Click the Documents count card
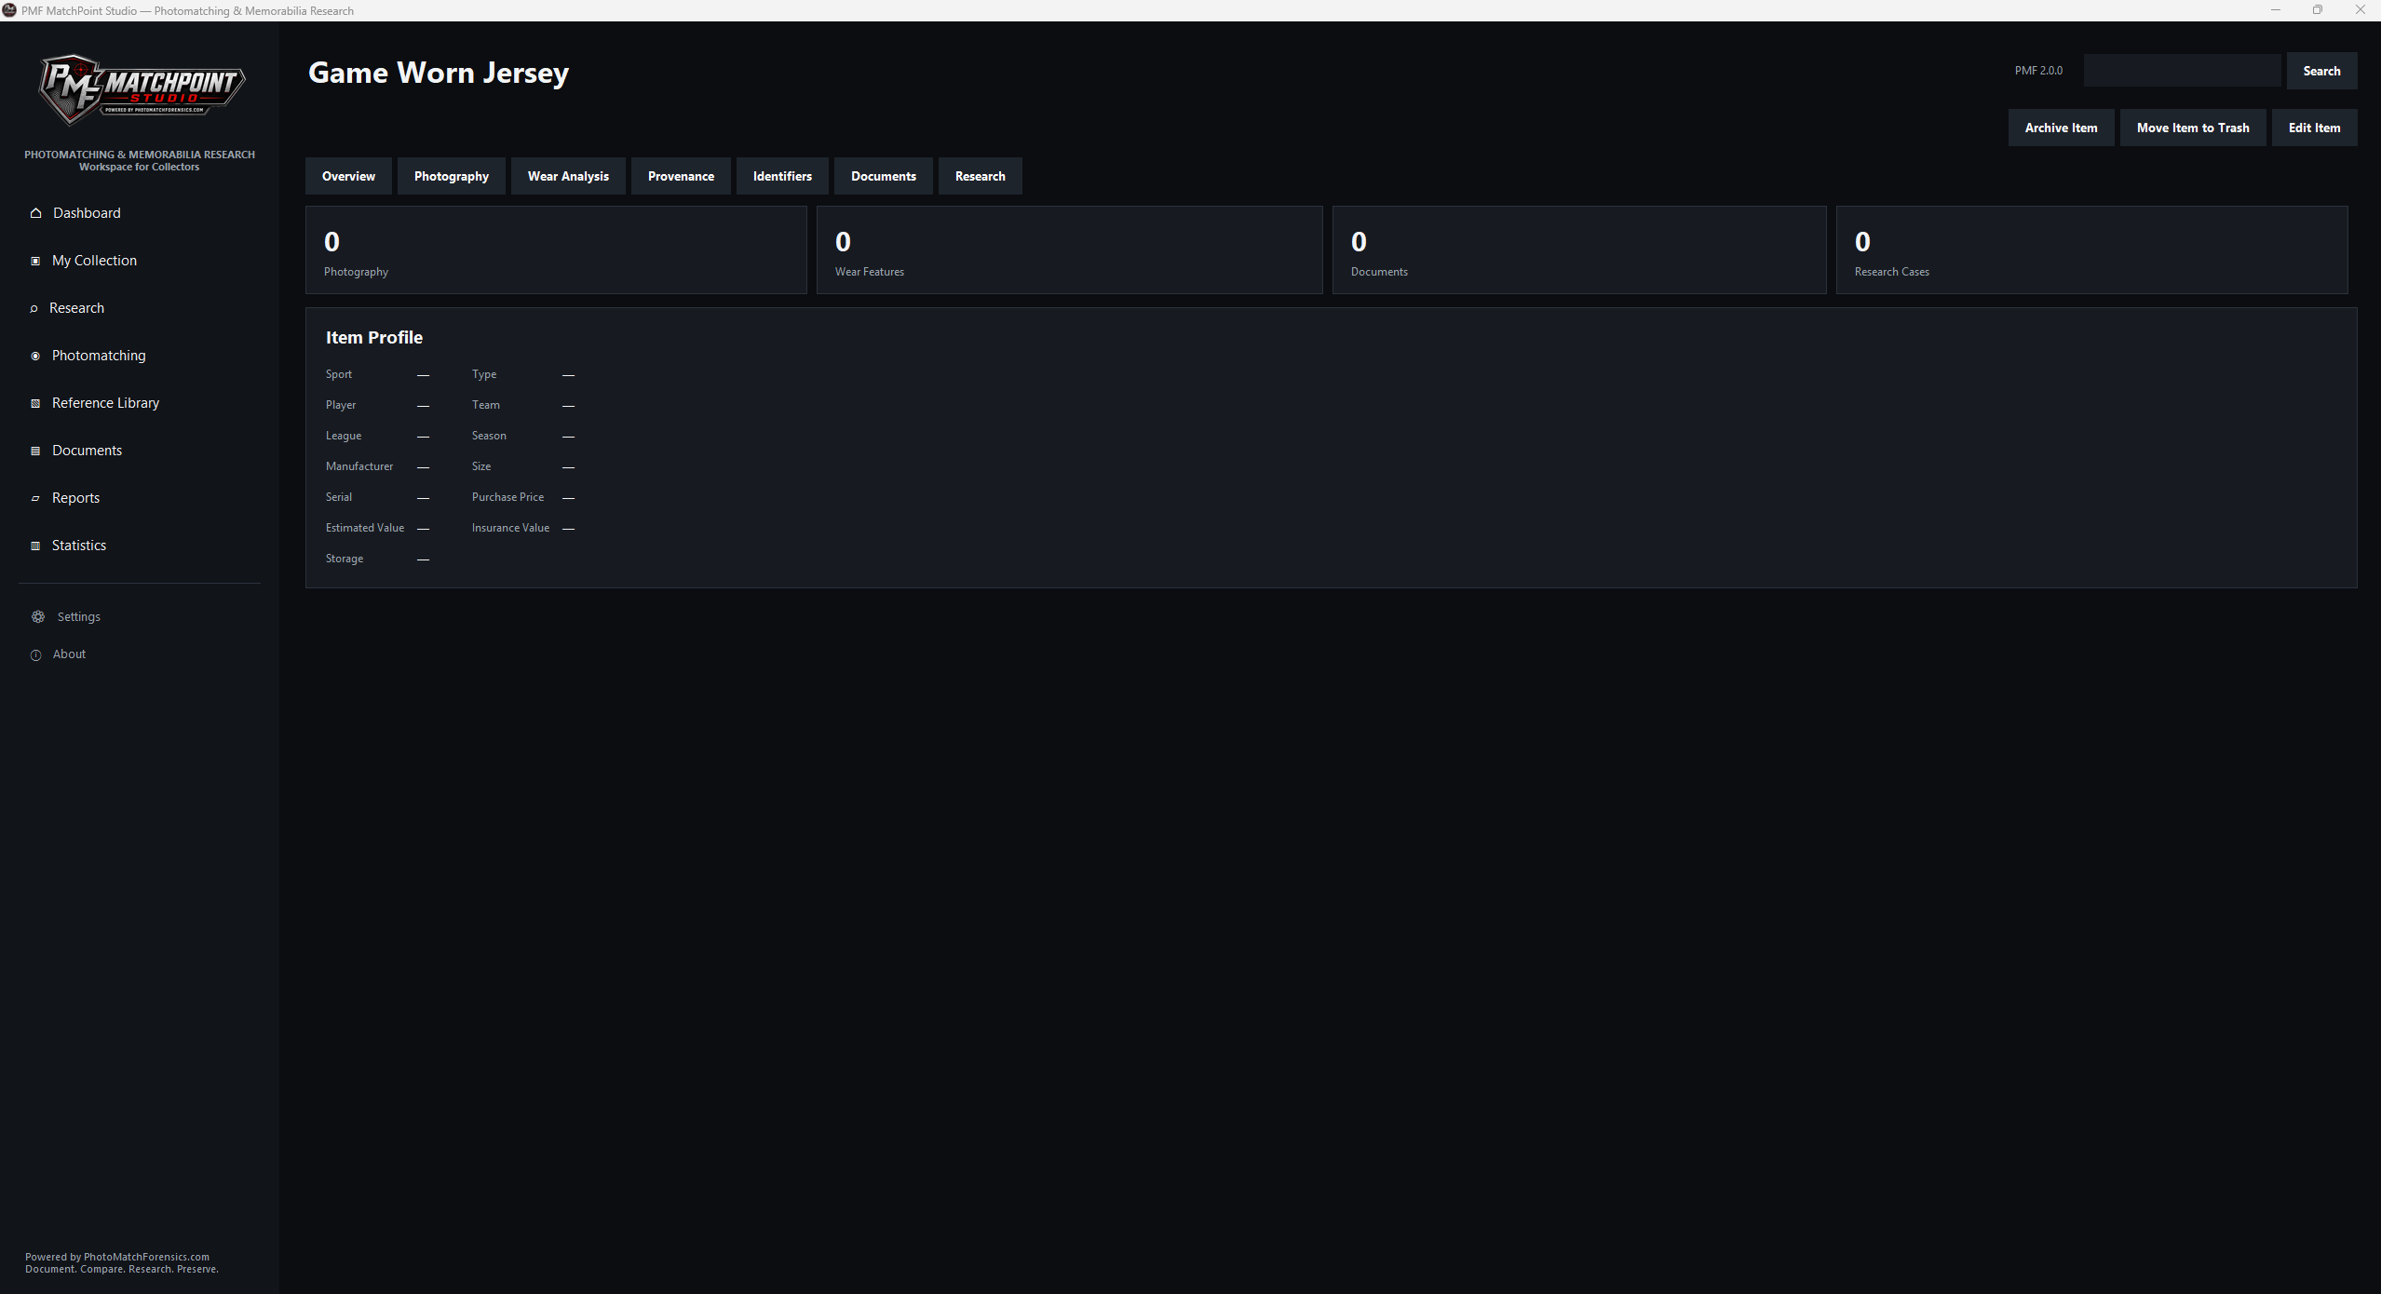Screen dimensions: 2381x1294 pyautogui.click(x=1579, y=250)
